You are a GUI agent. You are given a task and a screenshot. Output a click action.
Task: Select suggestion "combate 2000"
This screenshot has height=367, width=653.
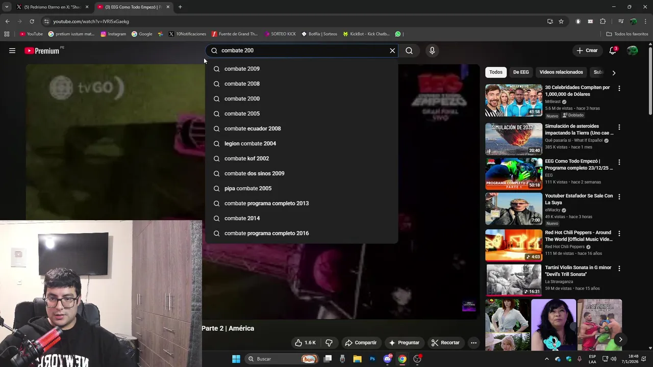pos(301,98)
